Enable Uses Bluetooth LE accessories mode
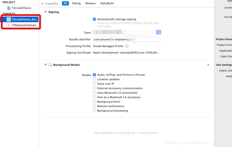This screenshot has height=147, width=232. tap(94, 93)
